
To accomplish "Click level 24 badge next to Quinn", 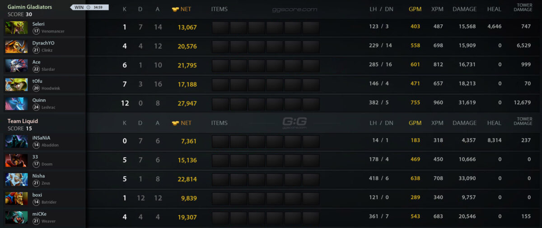I will click(x=36, y=107).
